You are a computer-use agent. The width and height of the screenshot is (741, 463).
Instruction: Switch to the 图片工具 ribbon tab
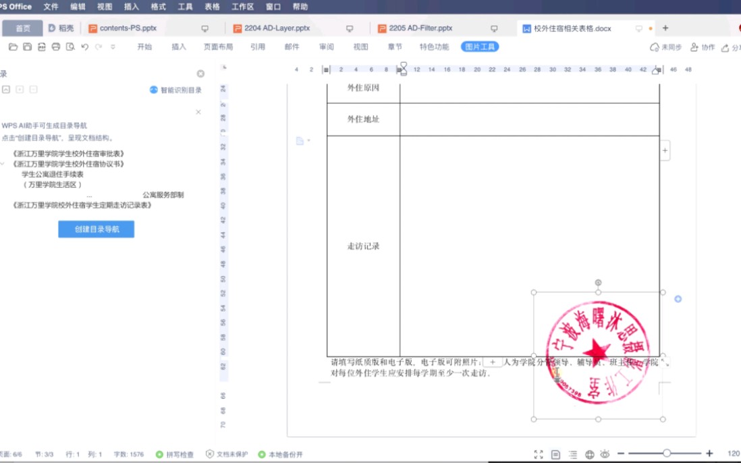[x=480, y=47]
